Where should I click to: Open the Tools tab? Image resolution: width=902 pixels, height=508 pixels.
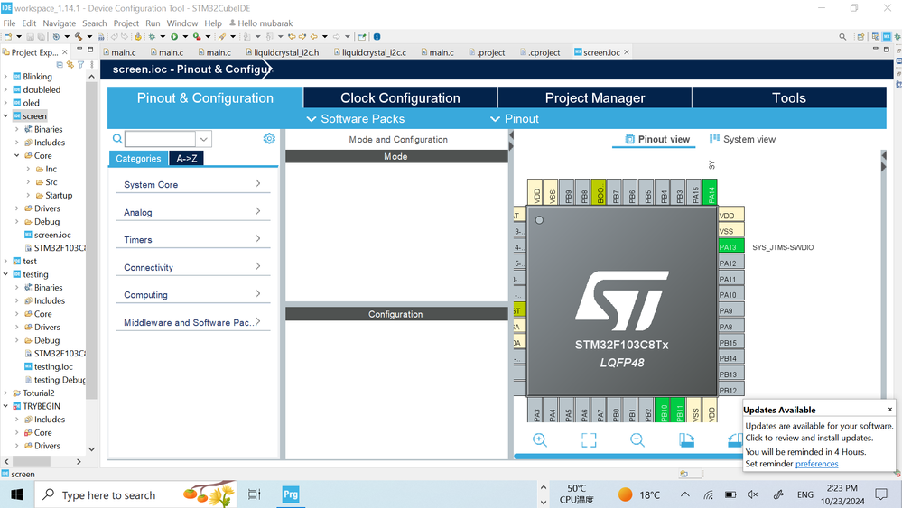tap(788, 97)
